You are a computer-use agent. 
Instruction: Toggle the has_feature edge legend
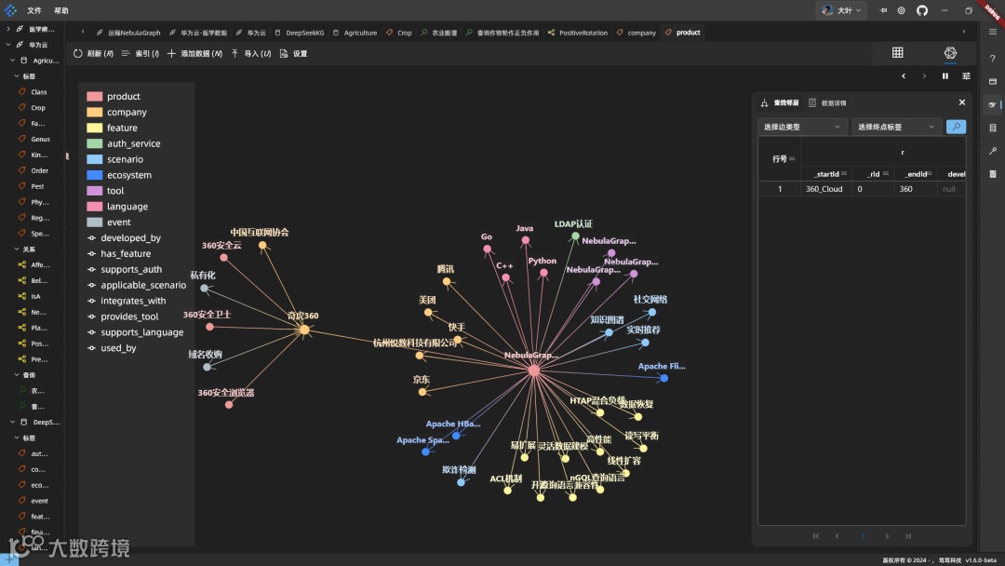pyautogui.click(x=119, y=254)
